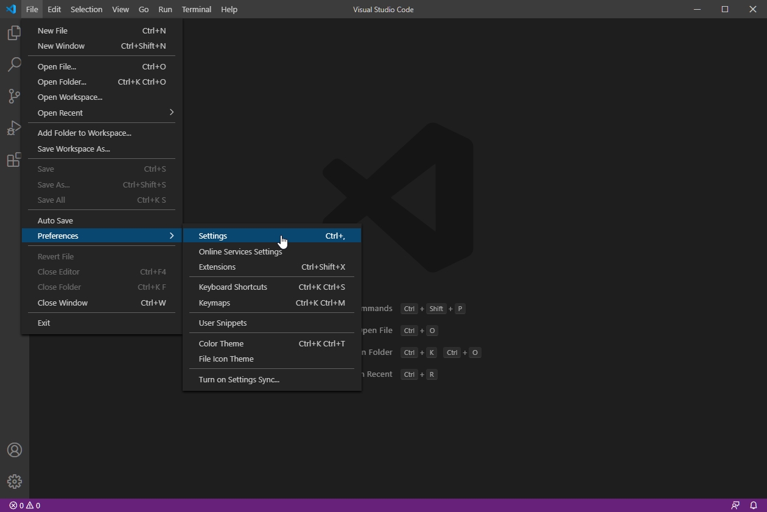Viewport: 767px width, 512px height.
Task: Open Online Services Settings
Action: click(x=272, y=251)
